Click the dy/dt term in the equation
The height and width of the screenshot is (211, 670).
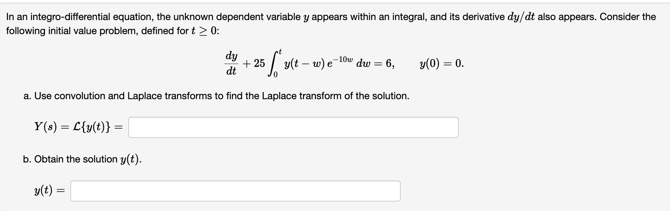232,64
